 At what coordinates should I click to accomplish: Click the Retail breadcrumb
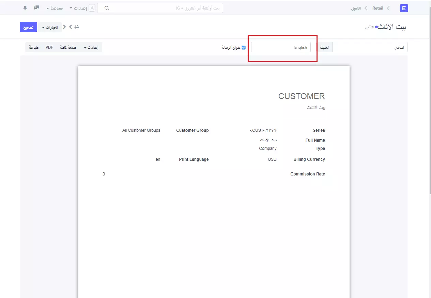coord(378,8)
